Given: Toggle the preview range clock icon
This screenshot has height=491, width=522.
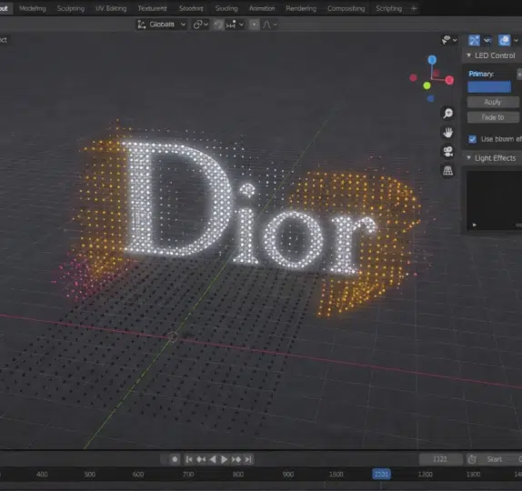Looking at the screenshot, I should [x=472, y=459].
